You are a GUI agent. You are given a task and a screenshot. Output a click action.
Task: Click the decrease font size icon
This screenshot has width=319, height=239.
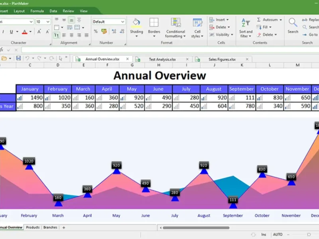click(x=47, y=31)
